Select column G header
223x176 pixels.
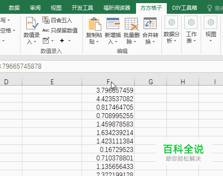pos(151,82)
